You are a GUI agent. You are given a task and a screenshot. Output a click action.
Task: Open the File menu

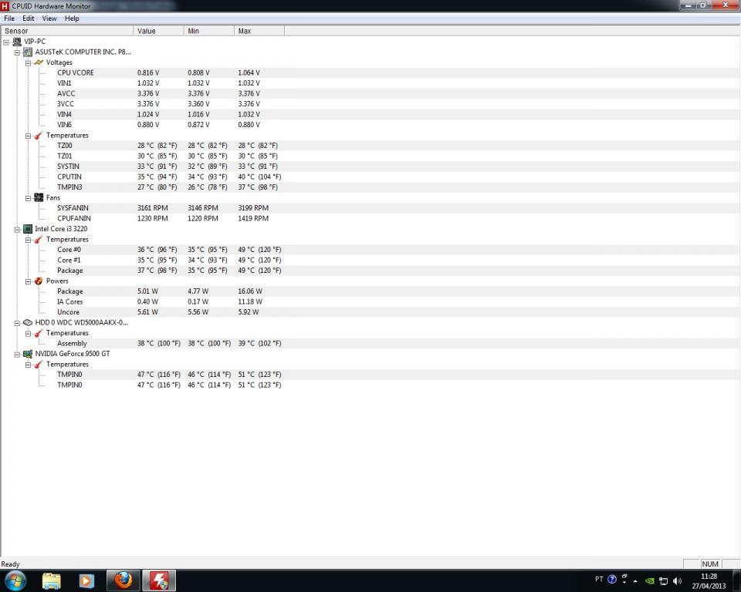[x=9, y=18]
